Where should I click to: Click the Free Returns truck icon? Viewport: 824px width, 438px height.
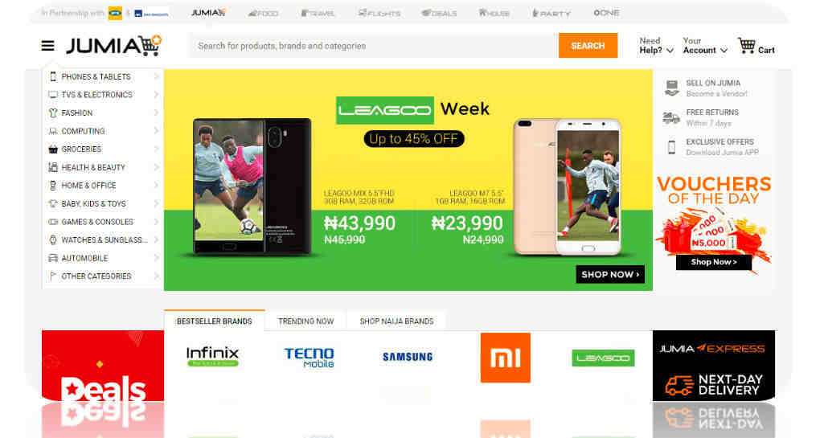671,117
